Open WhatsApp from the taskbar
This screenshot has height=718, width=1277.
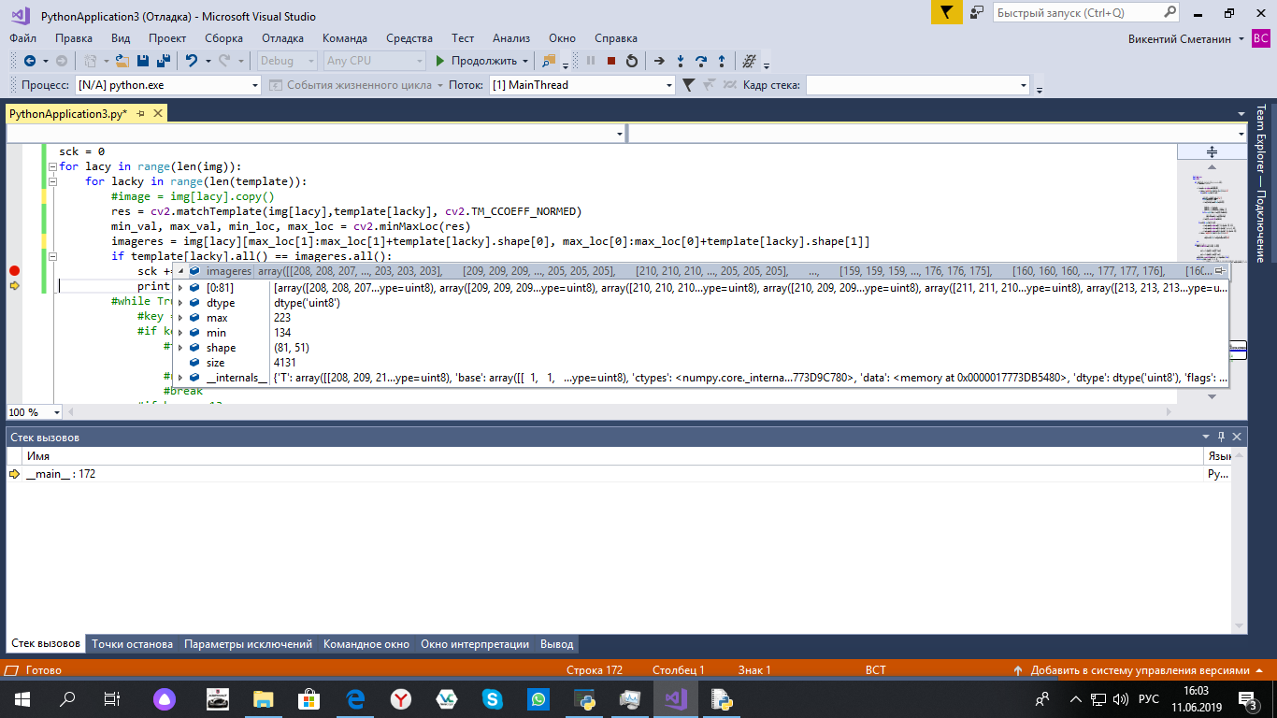tap(538, 698)
